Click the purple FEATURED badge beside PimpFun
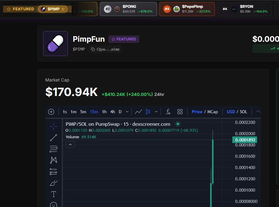The image size is (279, 207). pos(124,39)
